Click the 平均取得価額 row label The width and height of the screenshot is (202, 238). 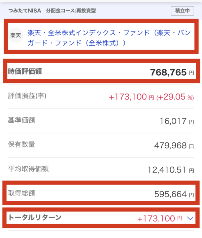point(28,169)
